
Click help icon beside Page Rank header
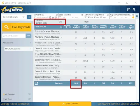124,27
